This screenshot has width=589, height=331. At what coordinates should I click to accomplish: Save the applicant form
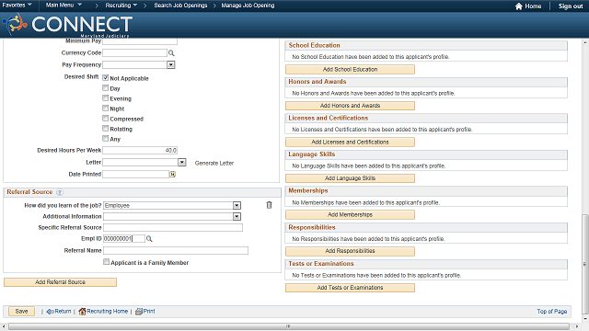coord(21,311)
